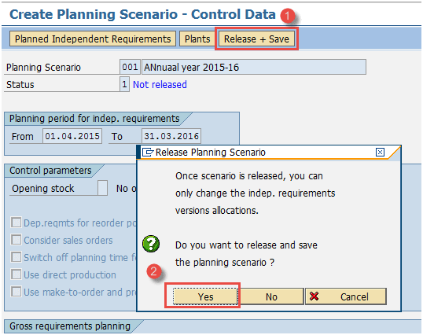Enable Switch off planning time fence checkbox
423x335 pixels.
click(17, 257)
